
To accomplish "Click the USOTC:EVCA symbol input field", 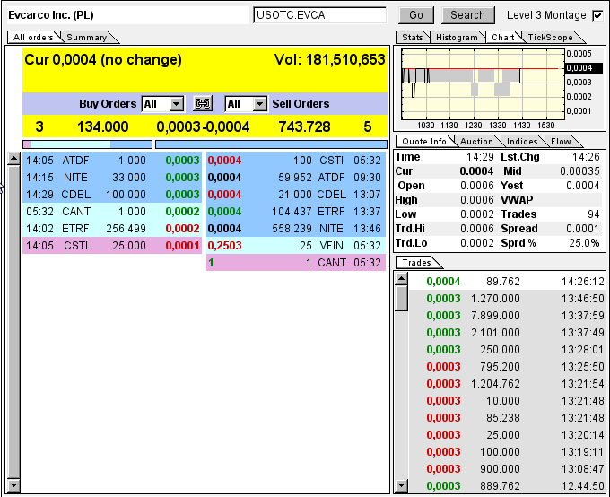I will point(319,15).
